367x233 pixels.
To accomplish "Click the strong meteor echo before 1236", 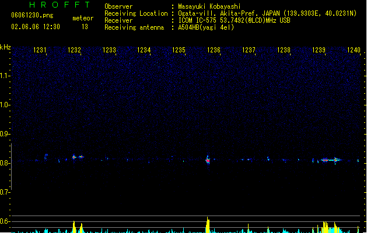I will coord(208,160).
